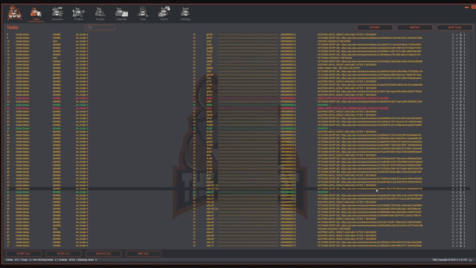This screenshot has width=476, height=268.
Task: Delete task row 15 via trash icon
Action: [x=461, y=58]
